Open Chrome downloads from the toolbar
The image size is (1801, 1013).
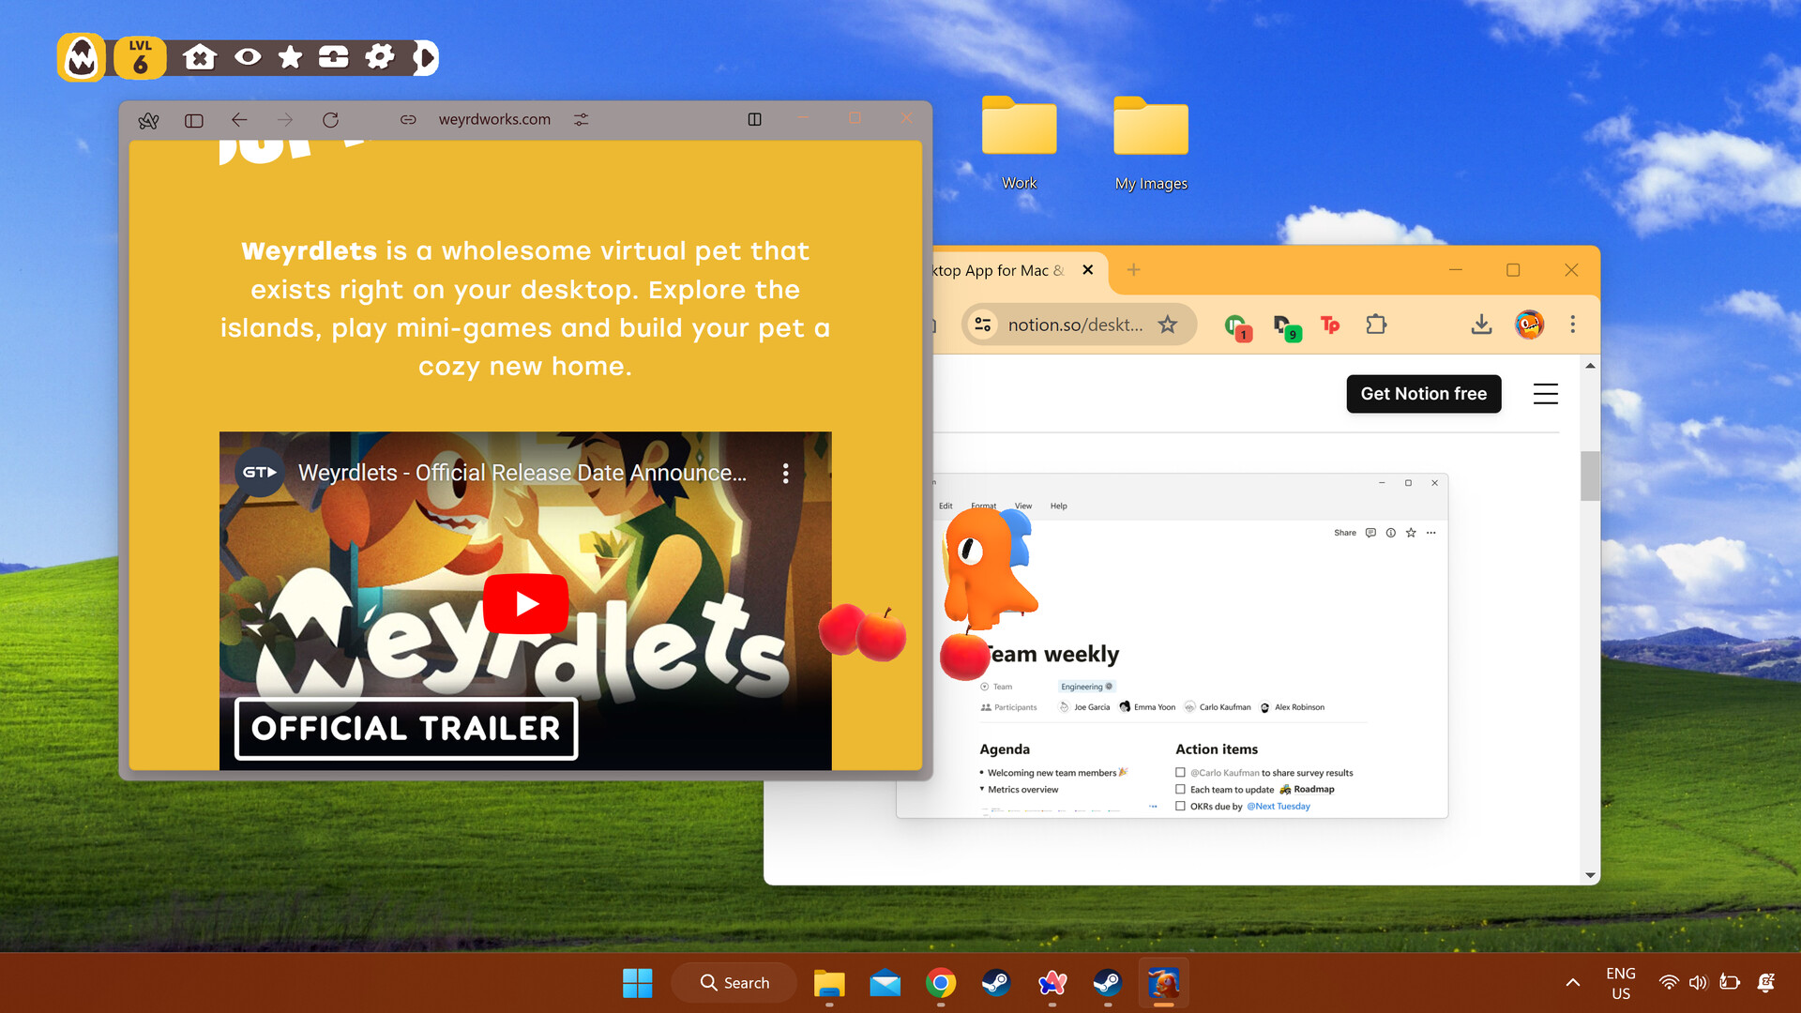pyautogui.click(x=1482, y=325)
